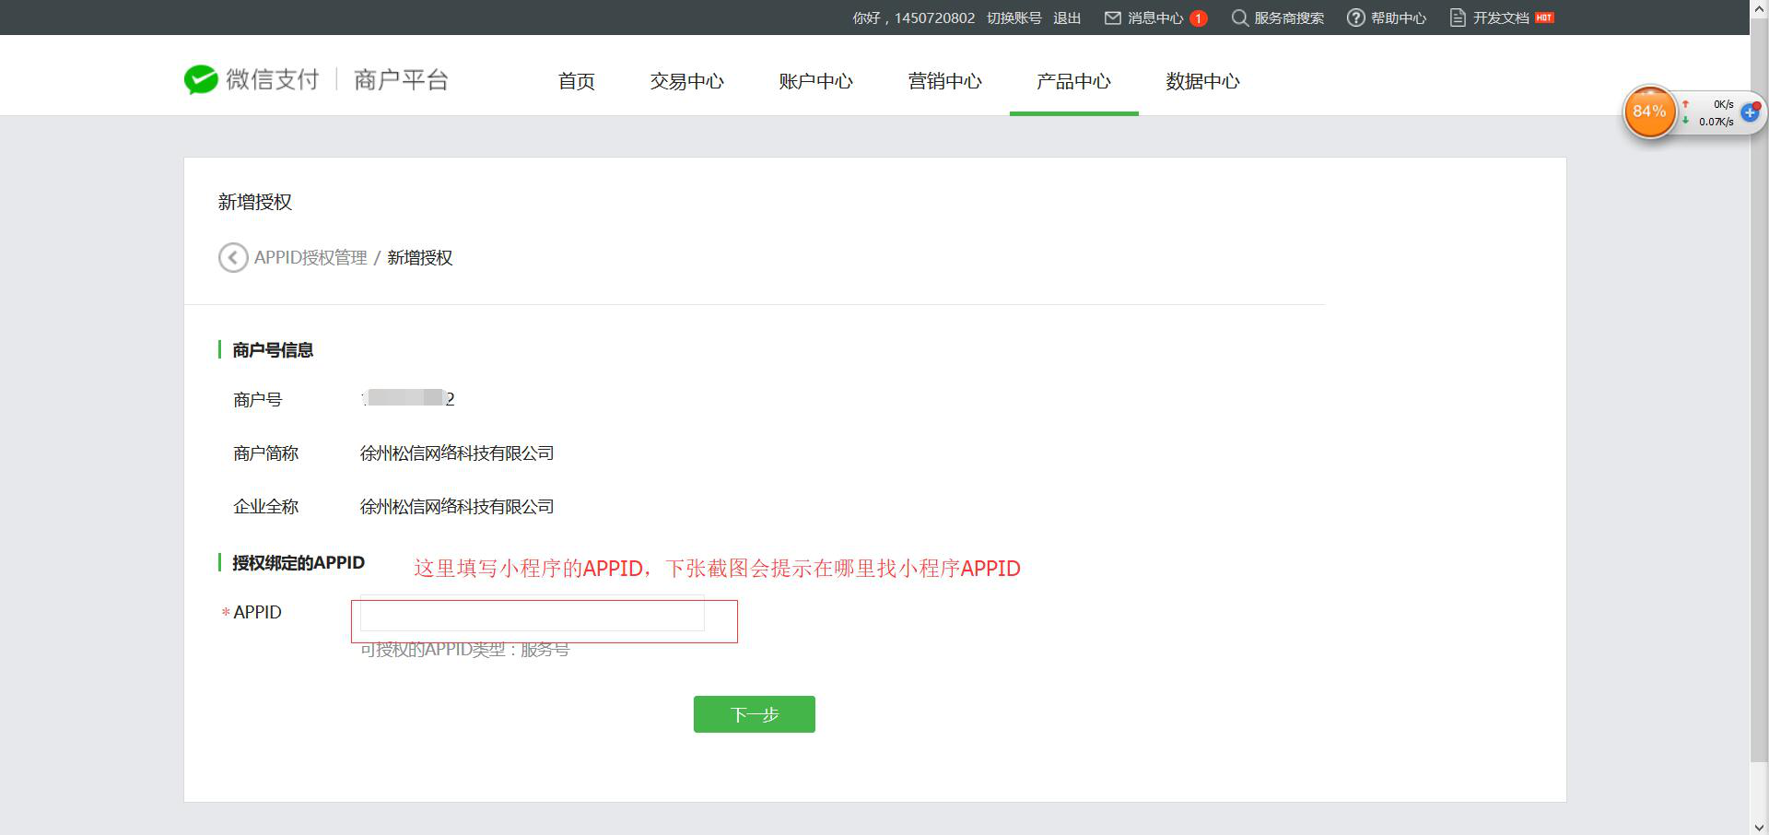Image resolution: width=1769 pixels, height=835 pixels.
Task: Click the 新增授权 breadcrumb current item
Action: click(420, 257)
